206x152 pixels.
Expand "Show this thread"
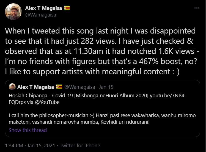pos(28,130)
